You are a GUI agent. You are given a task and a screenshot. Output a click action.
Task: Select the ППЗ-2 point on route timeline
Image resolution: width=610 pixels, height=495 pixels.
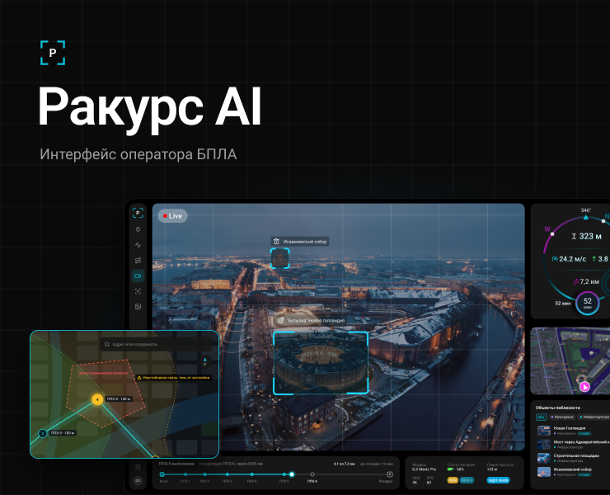click(204, 474)
